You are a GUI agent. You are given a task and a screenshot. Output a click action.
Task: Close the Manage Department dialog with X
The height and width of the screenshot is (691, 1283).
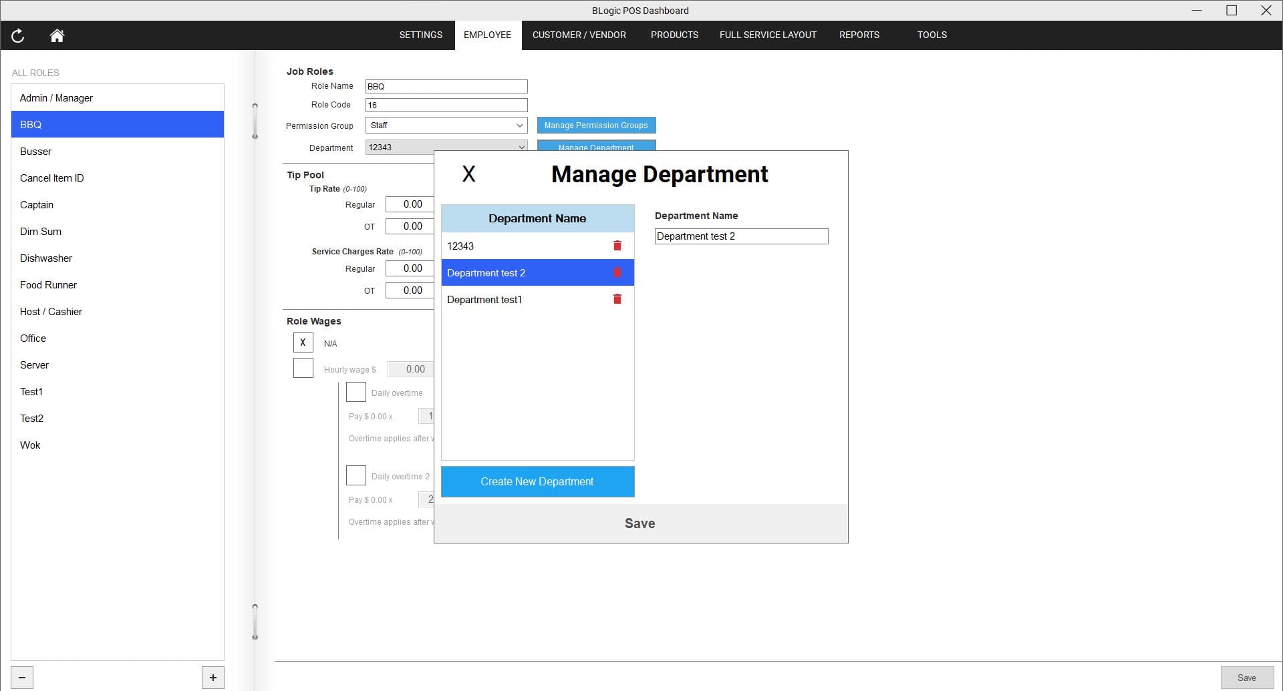[468, 174]
